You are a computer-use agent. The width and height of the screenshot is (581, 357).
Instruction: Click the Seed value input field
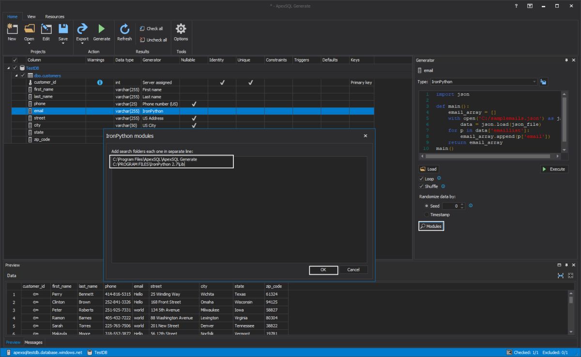[x=451, y=206]
